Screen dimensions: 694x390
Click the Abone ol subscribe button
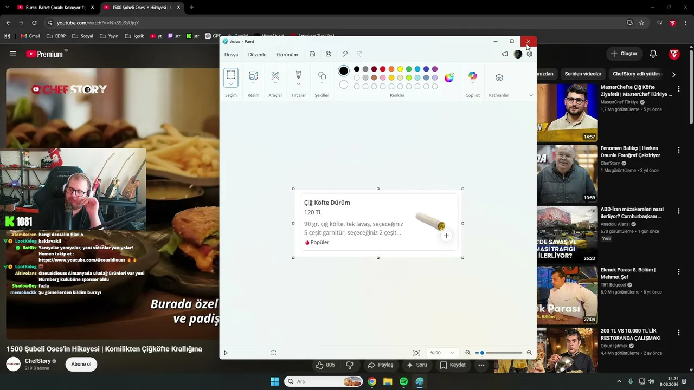tap(81, 364)
